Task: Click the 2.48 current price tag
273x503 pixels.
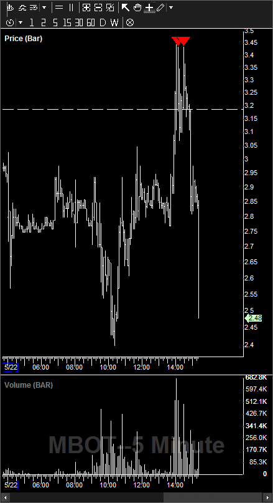Action: (x=254, y=319)
